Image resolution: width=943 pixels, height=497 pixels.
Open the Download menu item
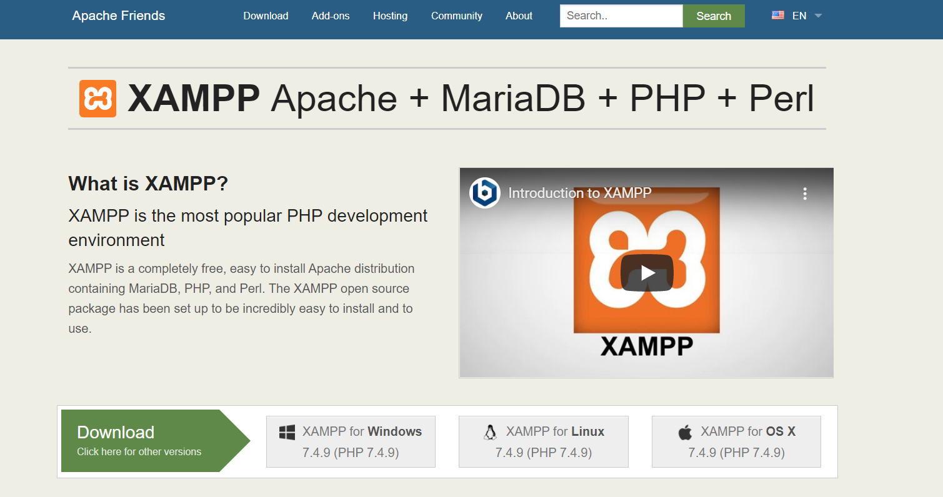point(266,16)
